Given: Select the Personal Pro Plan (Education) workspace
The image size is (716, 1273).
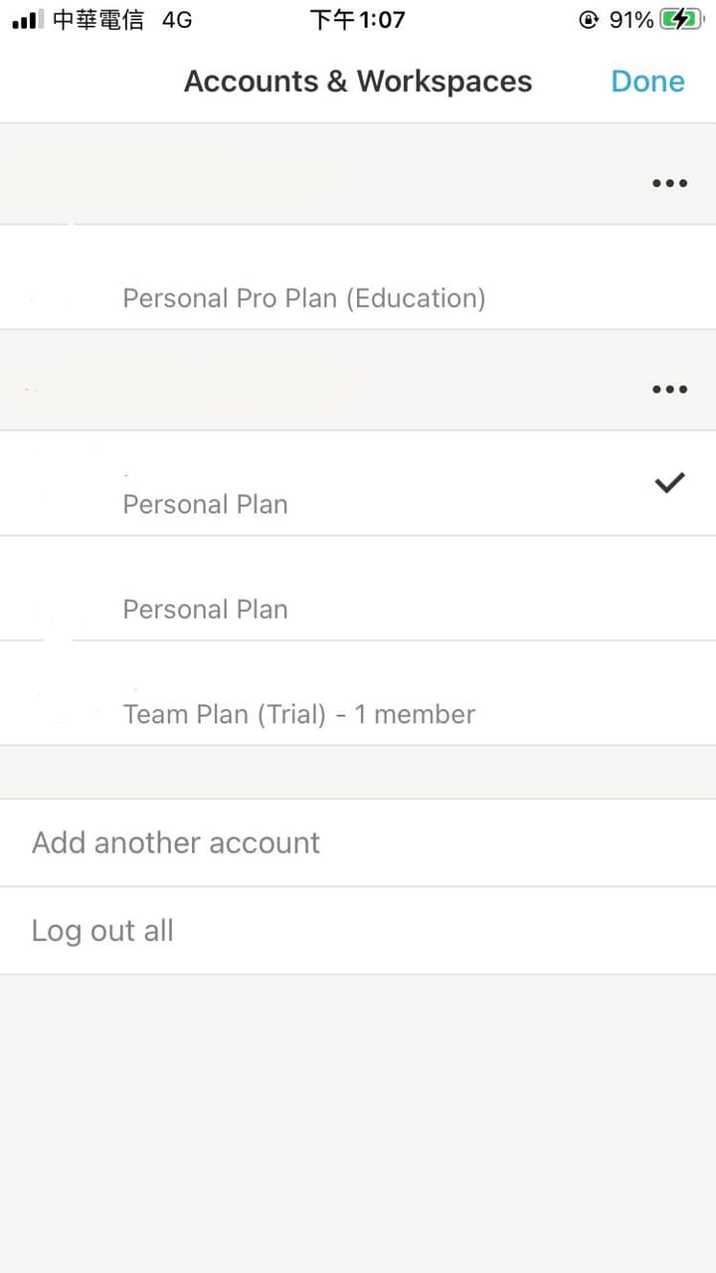Looking at the screenshot, I should coord(303,297).
